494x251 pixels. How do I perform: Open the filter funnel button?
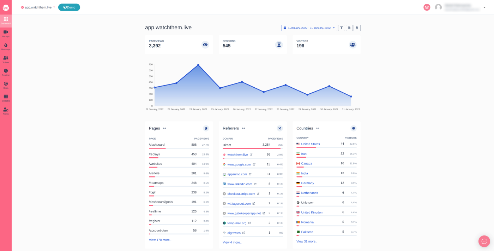coord(342,28)
